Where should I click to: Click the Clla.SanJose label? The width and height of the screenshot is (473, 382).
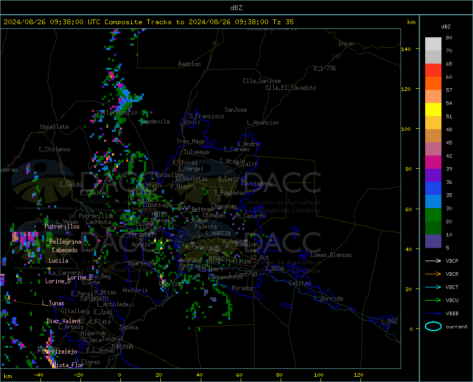[x=262, y=81]
